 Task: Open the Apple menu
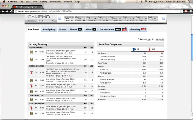click(4, 1)
